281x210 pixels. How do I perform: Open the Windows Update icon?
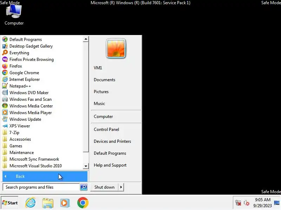pos(5,119)
